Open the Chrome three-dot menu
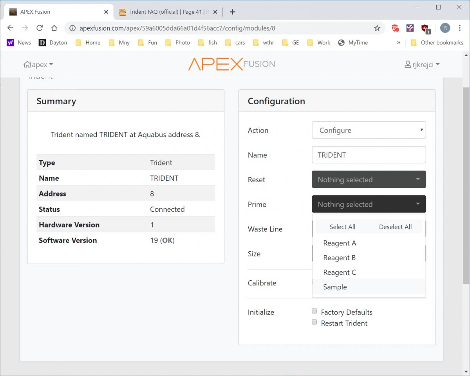 [460, 28]
